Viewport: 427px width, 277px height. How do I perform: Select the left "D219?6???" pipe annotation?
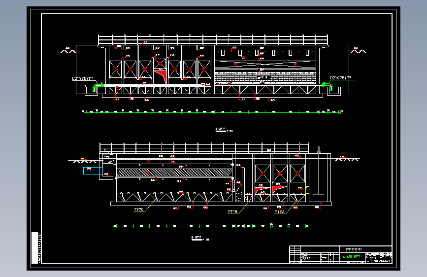tap(83, 78)
